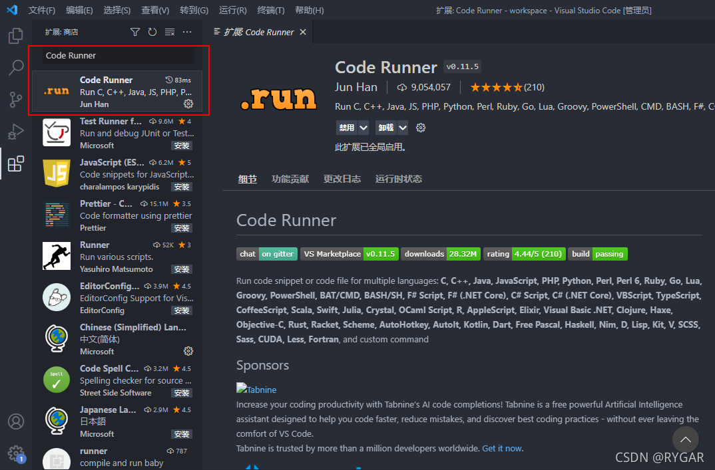Focus the extension search box with Code Runner
This screenshot has height=470, width=715.
click(119, 56)
